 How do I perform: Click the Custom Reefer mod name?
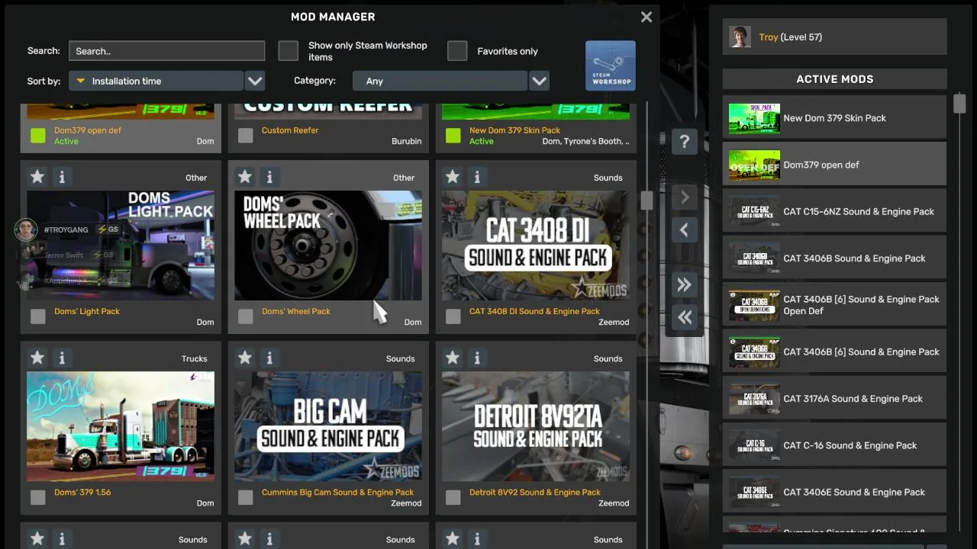pos(290,130)
